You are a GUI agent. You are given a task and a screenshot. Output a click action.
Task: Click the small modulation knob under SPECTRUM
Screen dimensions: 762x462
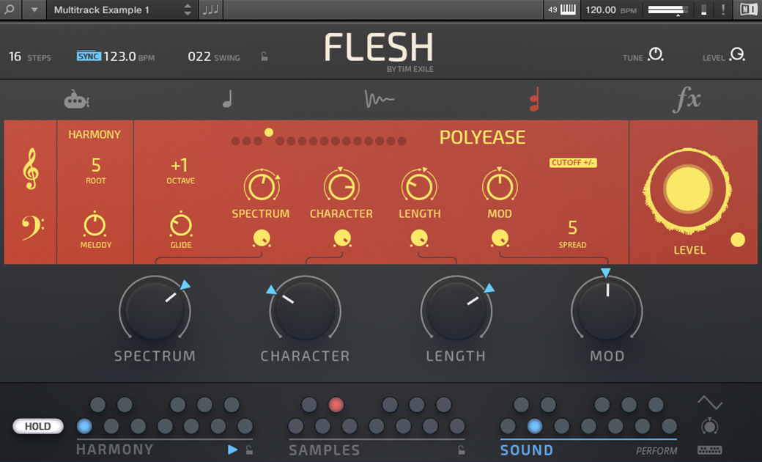262,238
